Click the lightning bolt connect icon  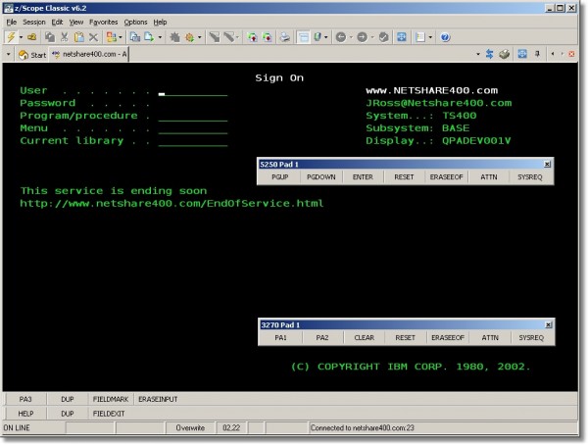pos(11,37)
